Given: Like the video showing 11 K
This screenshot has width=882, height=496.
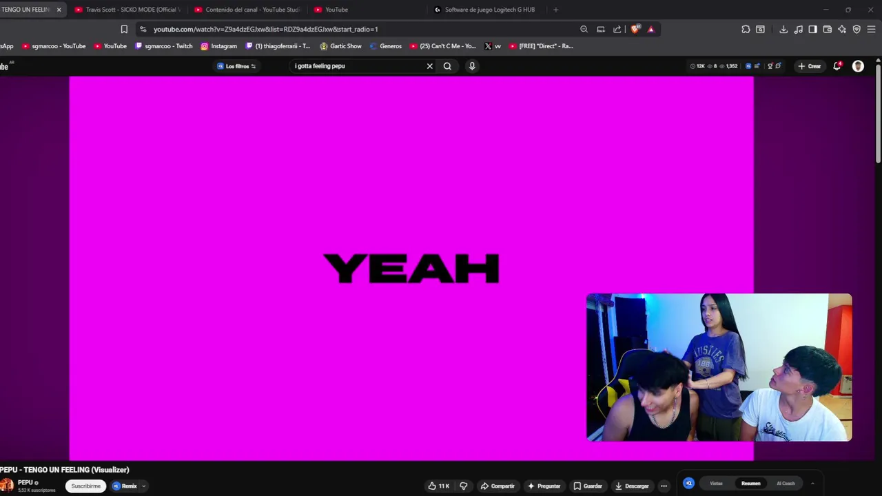Looking at the screenshot, I should coord(439,486).
